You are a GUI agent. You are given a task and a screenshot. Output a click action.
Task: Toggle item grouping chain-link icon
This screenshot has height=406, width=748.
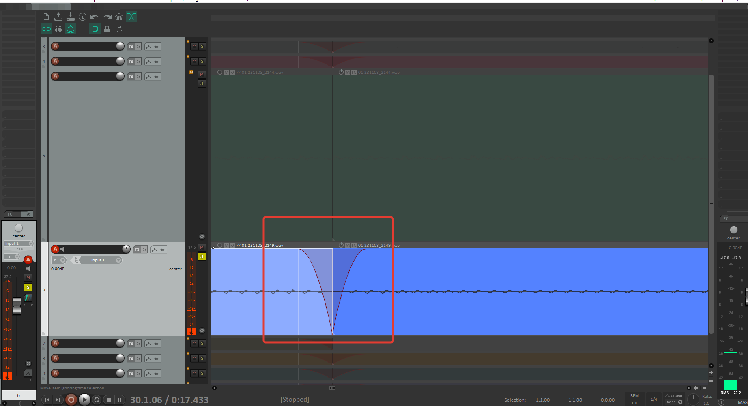[46, 29]
